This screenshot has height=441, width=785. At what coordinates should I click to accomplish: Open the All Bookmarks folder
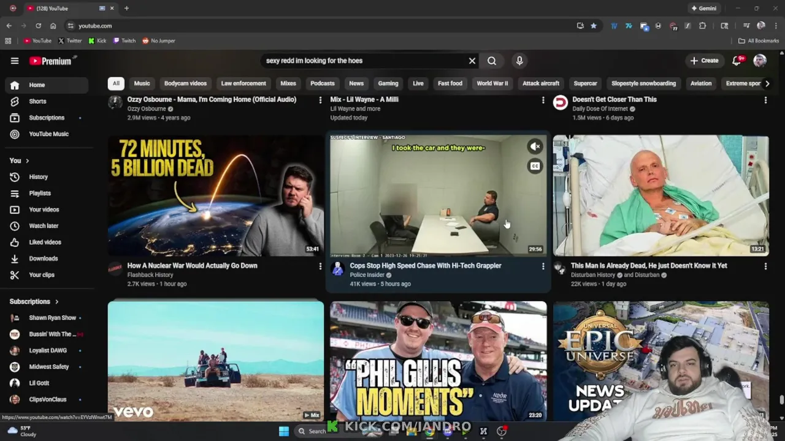759,41
